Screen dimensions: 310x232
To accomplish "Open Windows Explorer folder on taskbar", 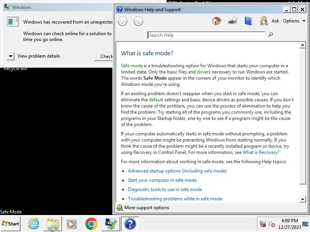I will click(53, 224).
